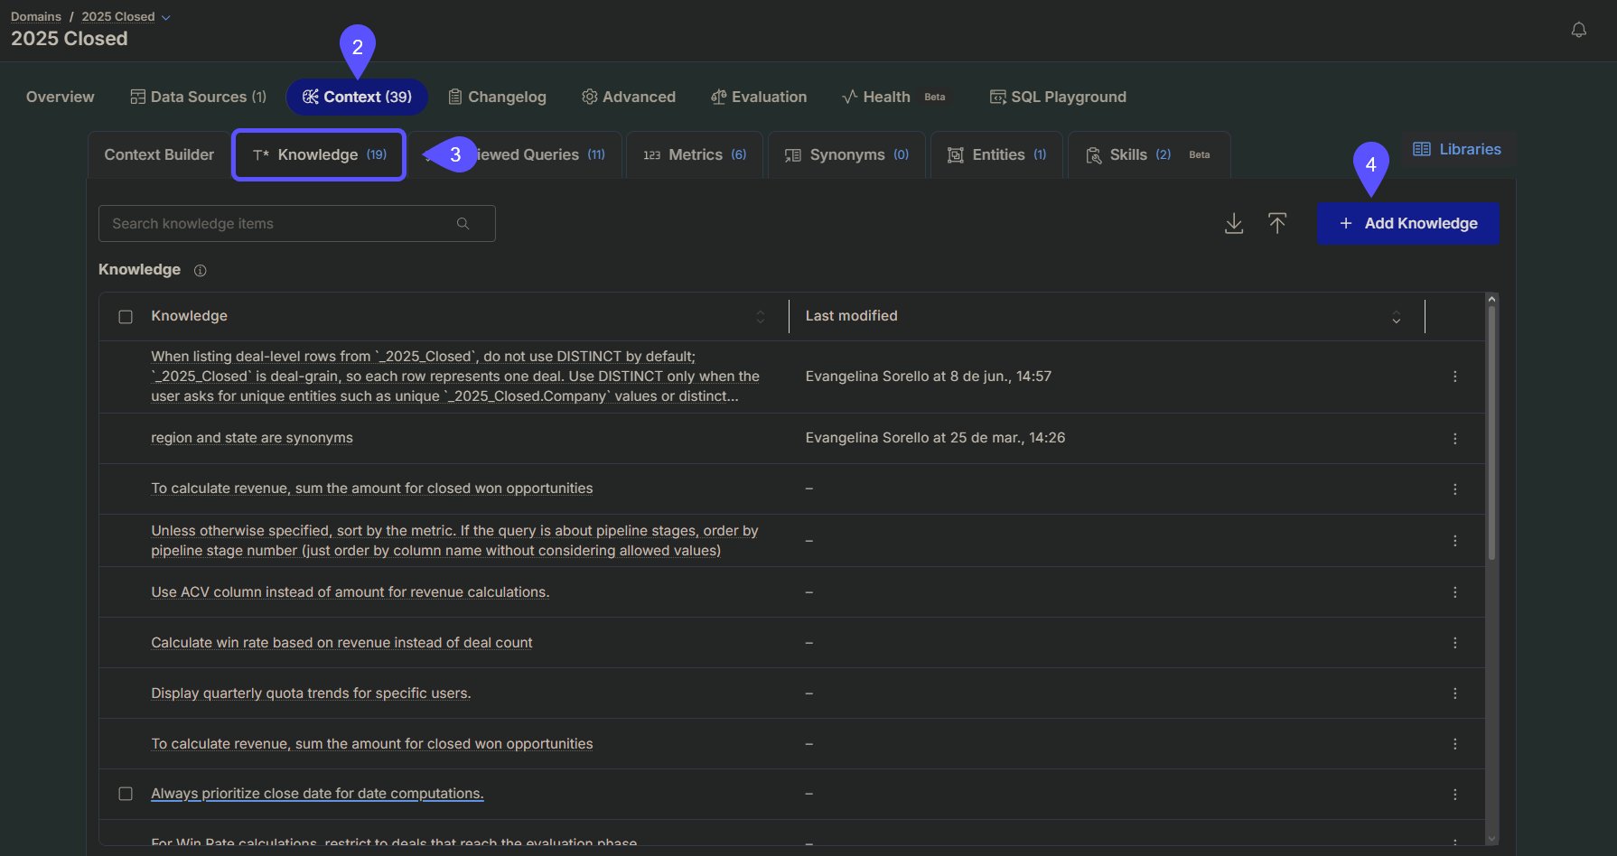Upload knowledge items with the upload arrow icon
Screen dimensions: 1617x856
[1276, 223]
